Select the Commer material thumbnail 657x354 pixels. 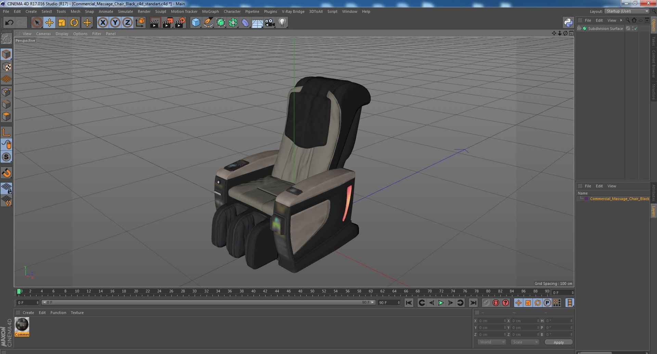click(x=22, y=327)
